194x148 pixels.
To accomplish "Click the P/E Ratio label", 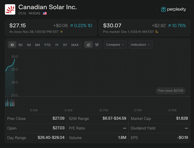I will 77,128.
